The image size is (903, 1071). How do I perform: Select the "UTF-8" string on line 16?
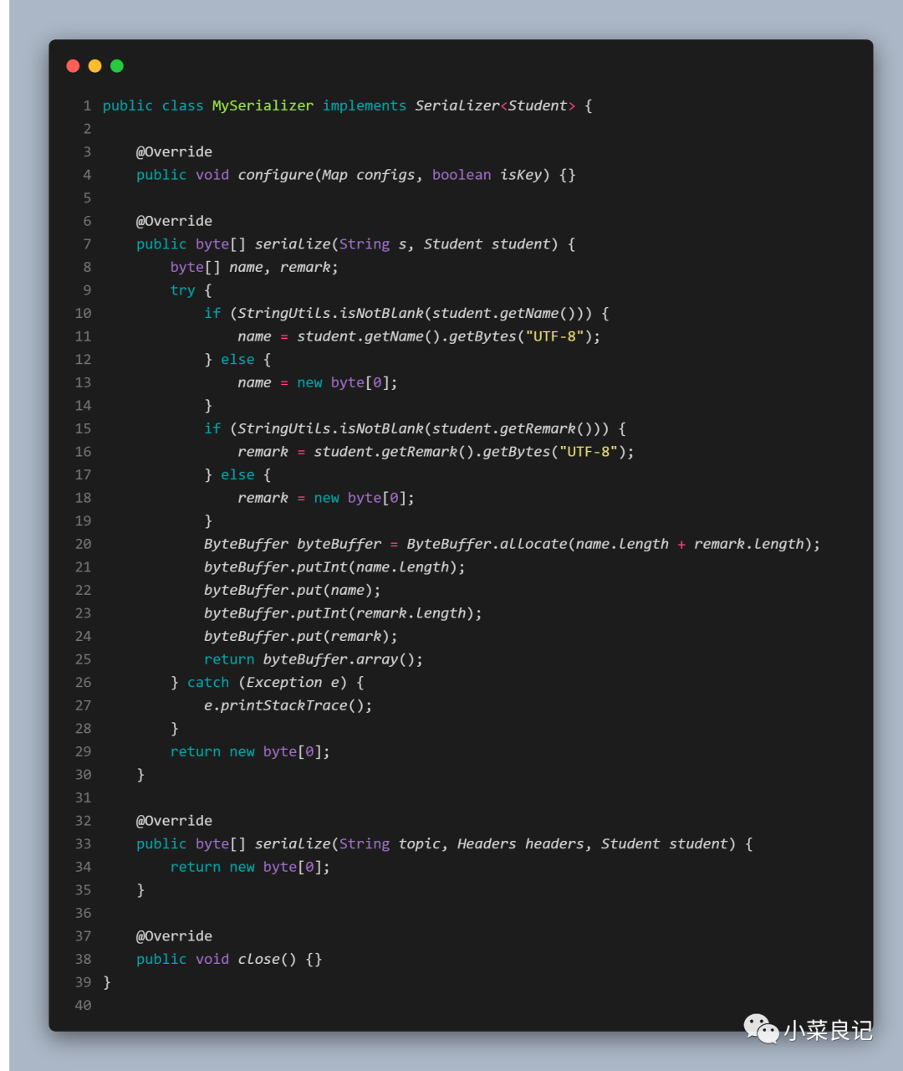pyautogui.click(x=588, y=452)
